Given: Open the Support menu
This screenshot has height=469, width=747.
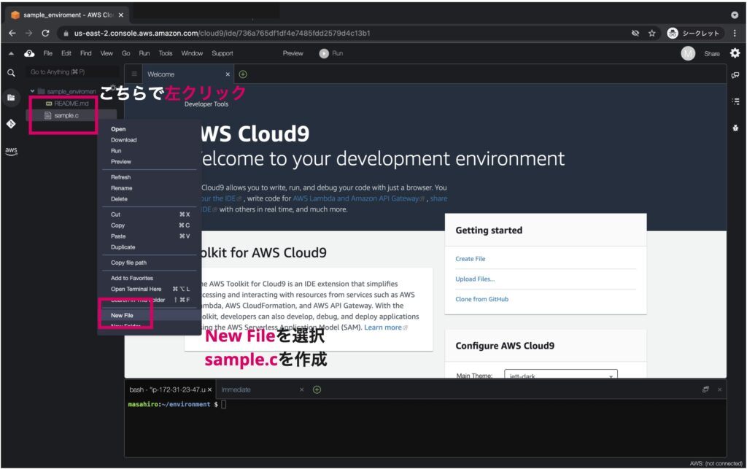Looking at the screenshot, I should pos(222,53).
